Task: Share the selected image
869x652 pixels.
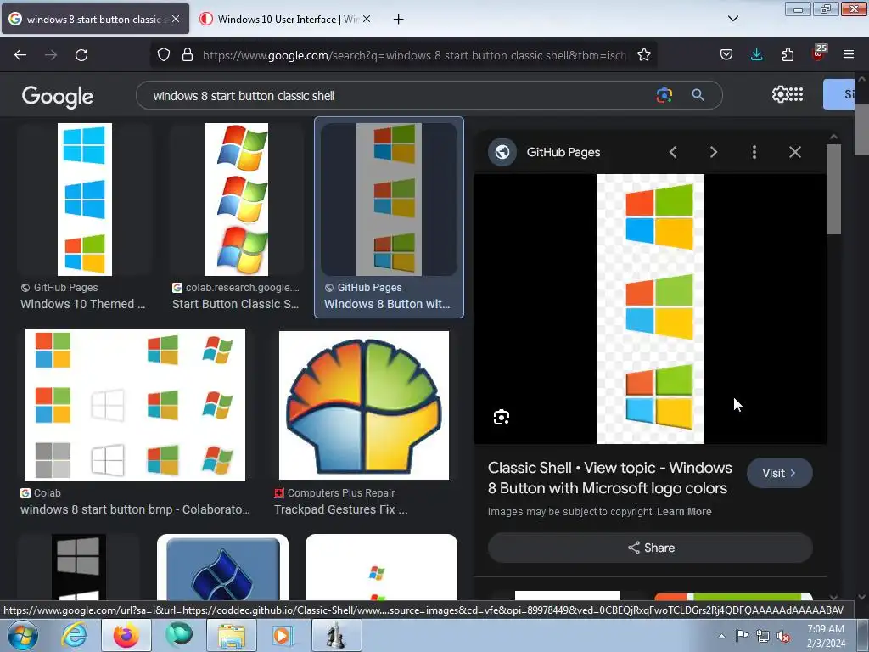Action: [x=650, y=548]
